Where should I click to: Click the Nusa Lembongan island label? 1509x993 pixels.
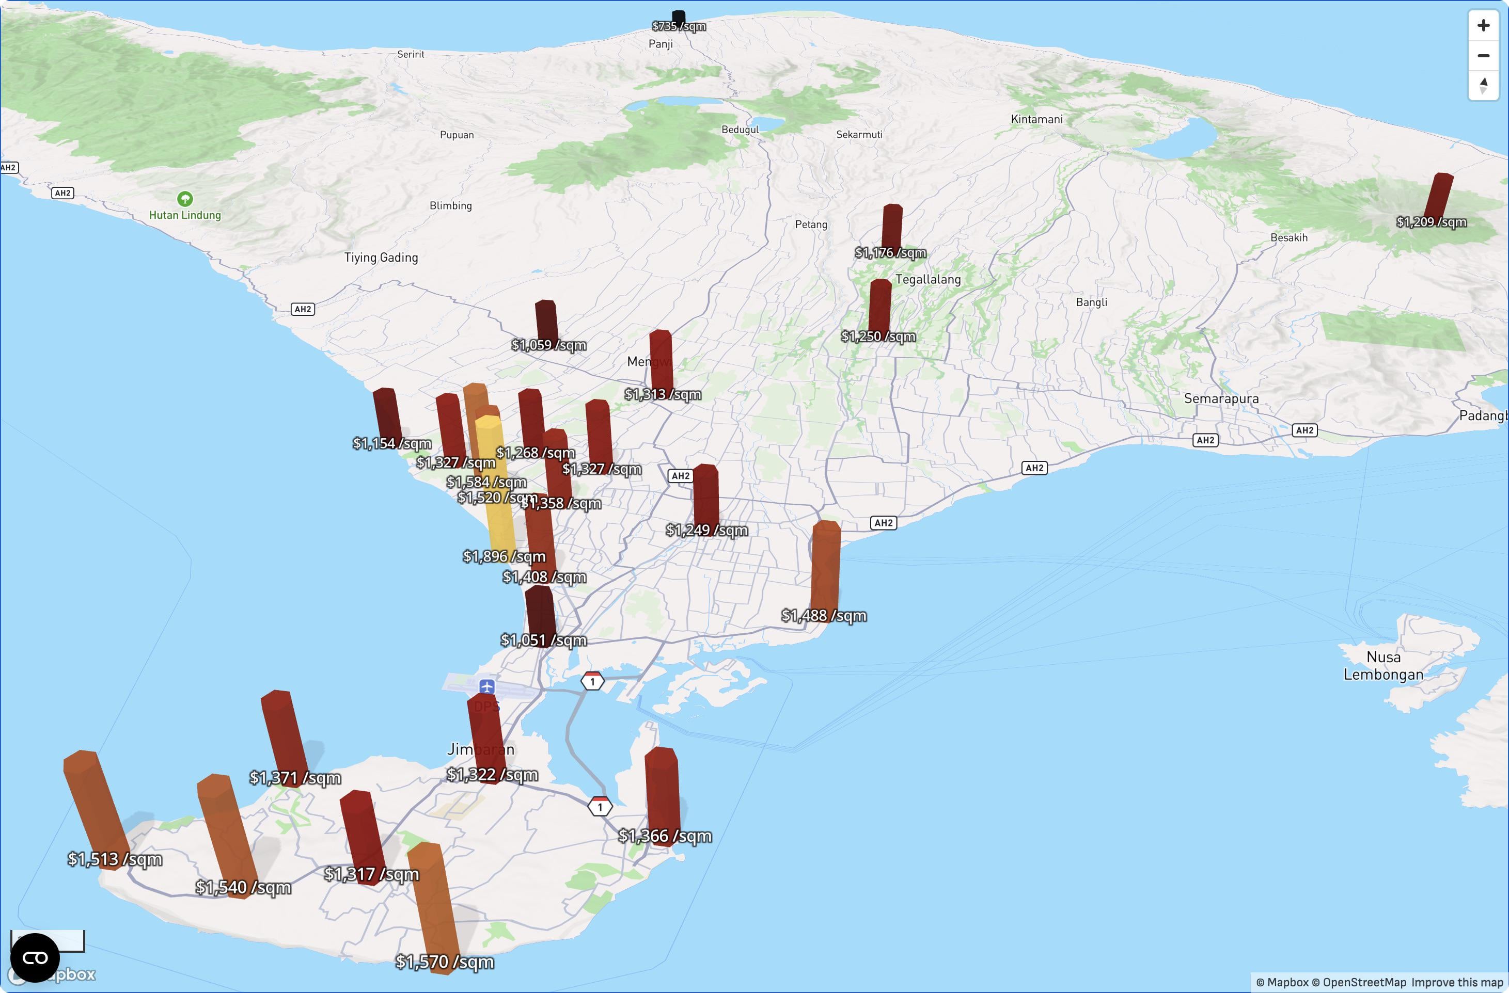point(1383,665)
